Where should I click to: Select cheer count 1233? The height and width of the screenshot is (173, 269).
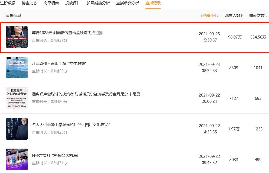click(x=258, y=129)
